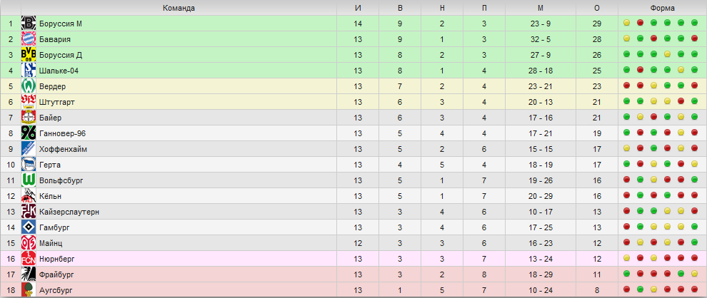The height and width of the screenshot is (298, 707).
Task: Click the first form dot for Боруссия М
Action: pos(627,23)
